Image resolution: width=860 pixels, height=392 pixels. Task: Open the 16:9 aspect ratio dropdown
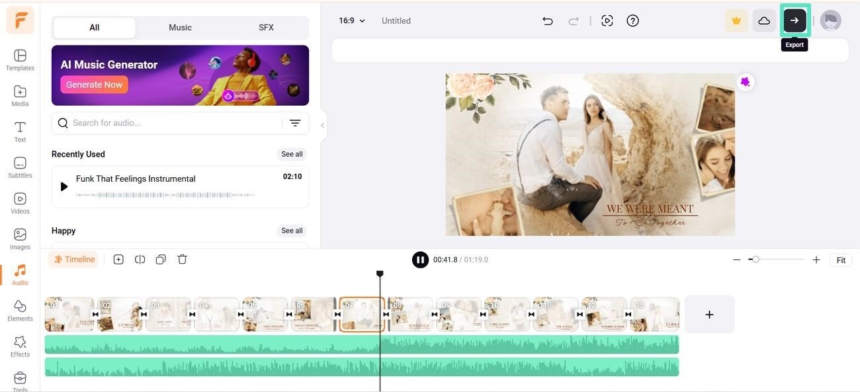click(352, 20)
